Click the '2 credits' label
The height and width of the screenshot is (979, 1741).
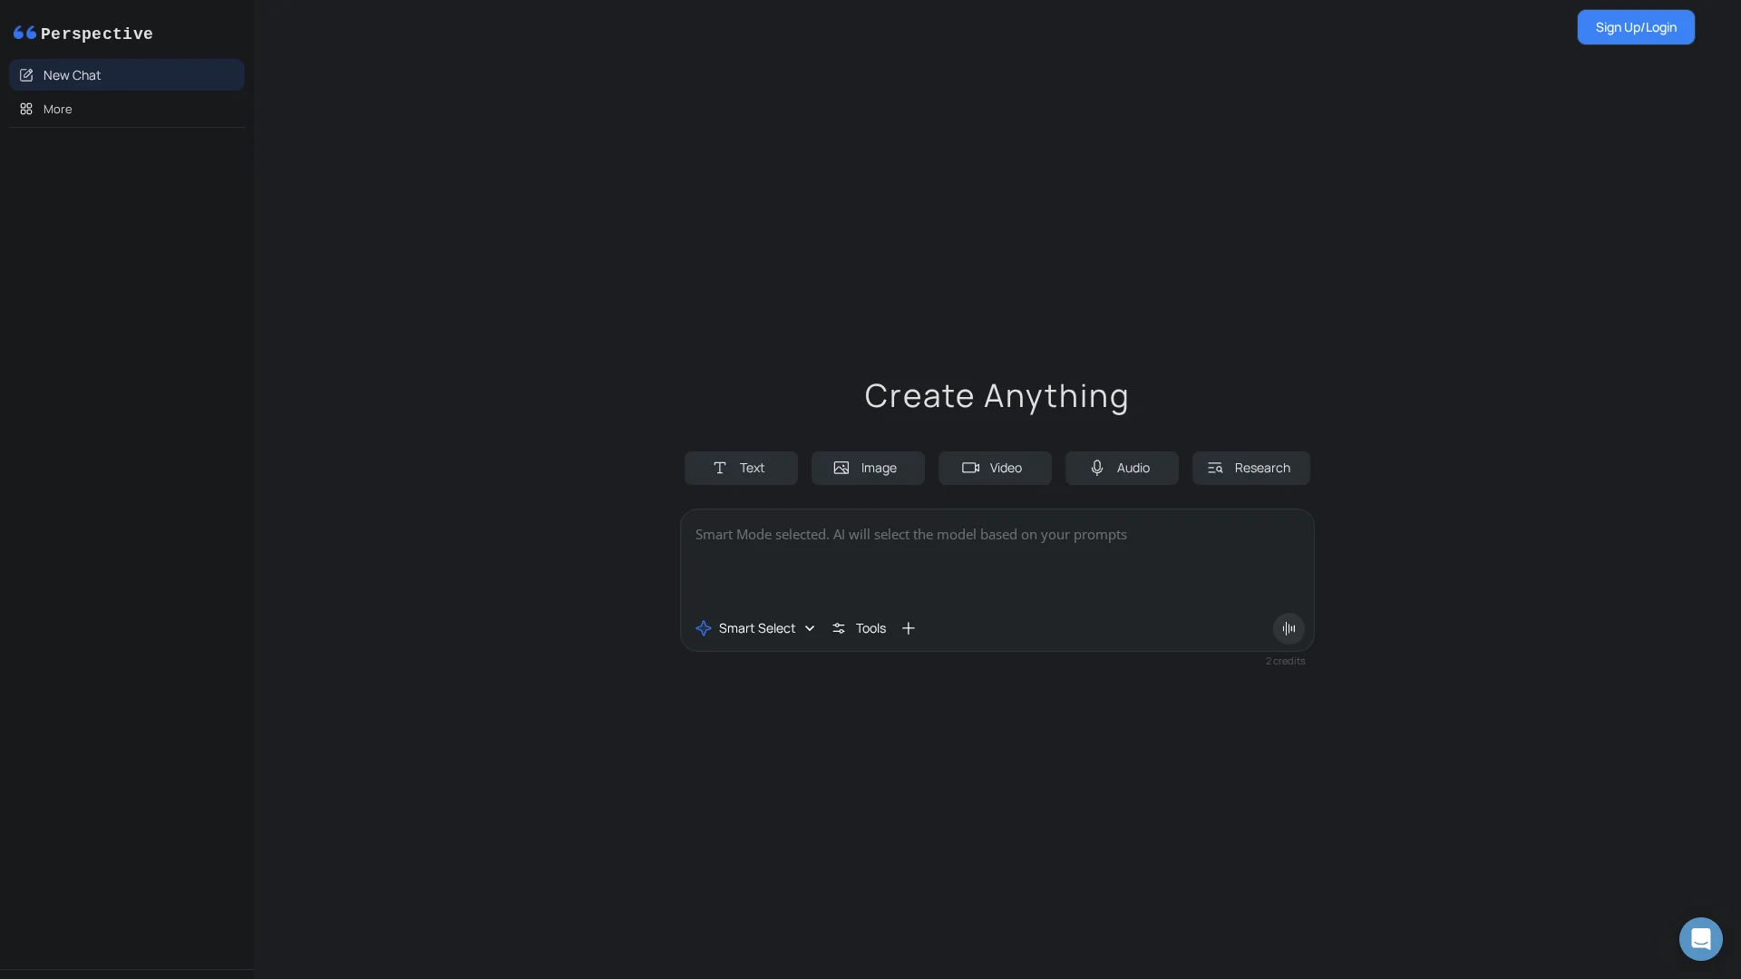pyautogui.click(x=1285, y=661)
